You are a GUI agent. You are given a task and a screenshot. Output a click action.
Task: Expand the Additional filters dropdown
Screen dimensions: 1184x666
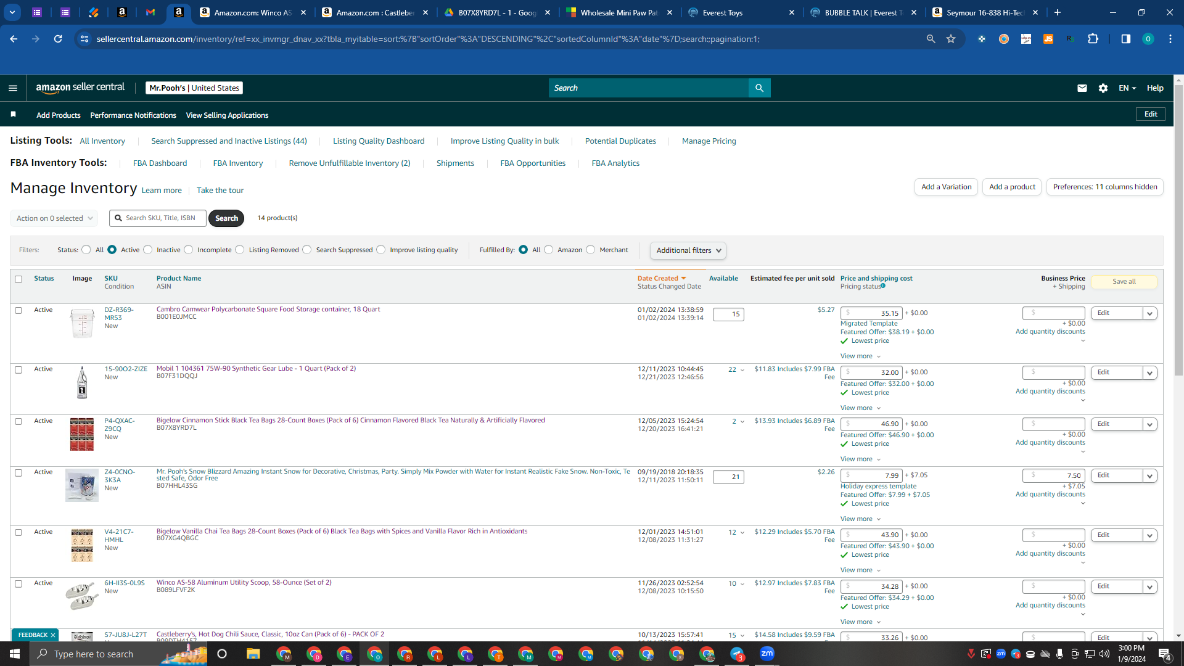[x=688, y=250]
